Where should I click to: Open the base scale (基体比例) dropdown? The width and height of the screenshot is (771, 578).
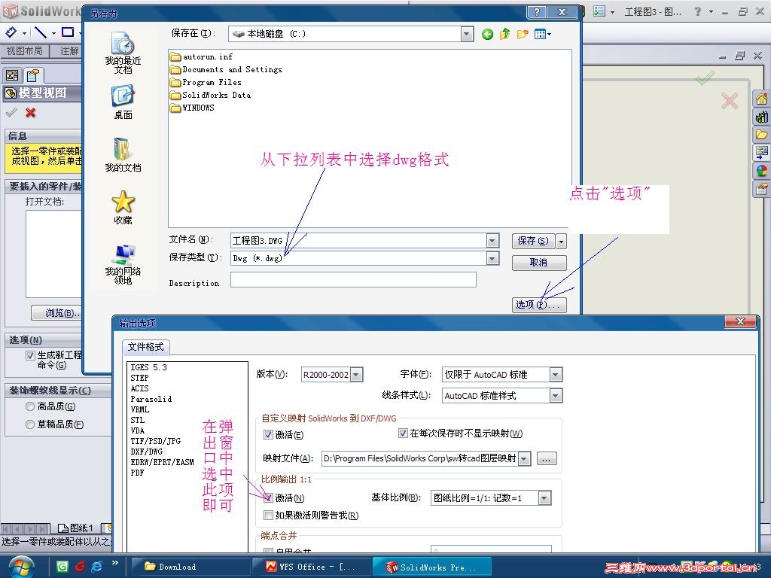pyautogui.click(x=544, y=498)
